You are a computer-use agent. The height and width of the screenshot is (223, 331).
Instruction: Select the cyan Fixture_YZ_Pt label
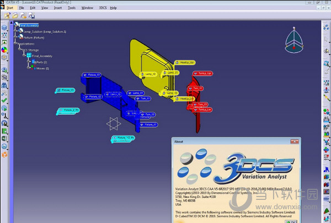click(x=123, y=138)
